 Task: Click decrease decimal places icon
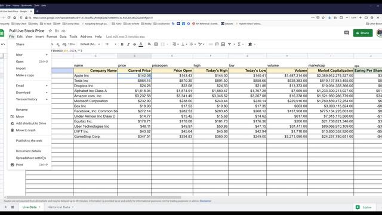(x=58, y=44)
